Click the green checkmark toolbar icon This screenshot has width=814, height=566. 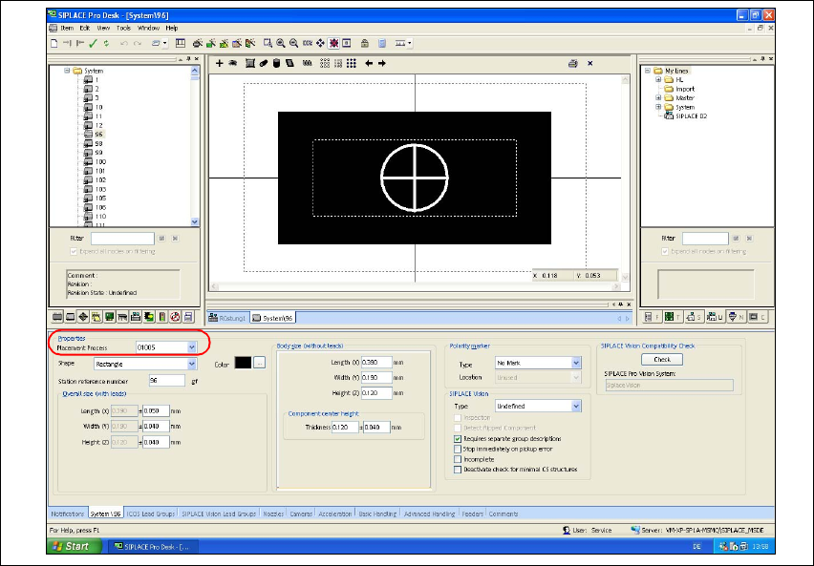coord(93,43)
